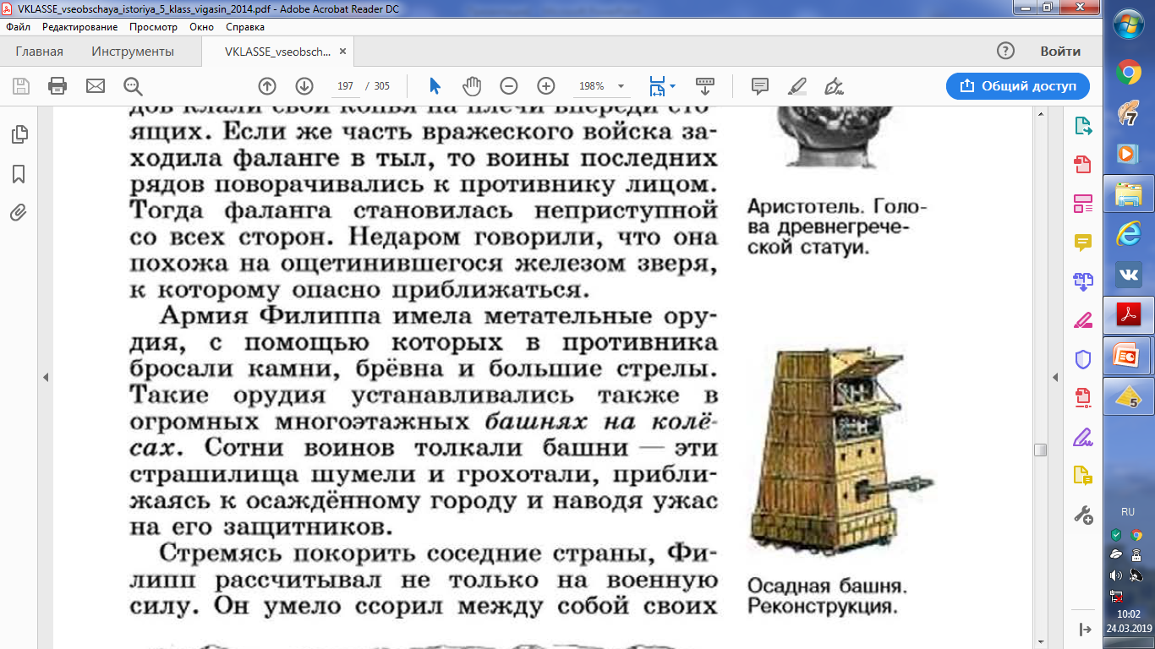Open Edit PDF tool in right pane
Viewport: 1155px width, 649px height.
(1083, 204)
